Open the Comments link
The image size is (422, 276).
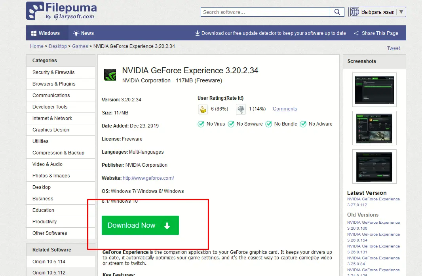285,109
